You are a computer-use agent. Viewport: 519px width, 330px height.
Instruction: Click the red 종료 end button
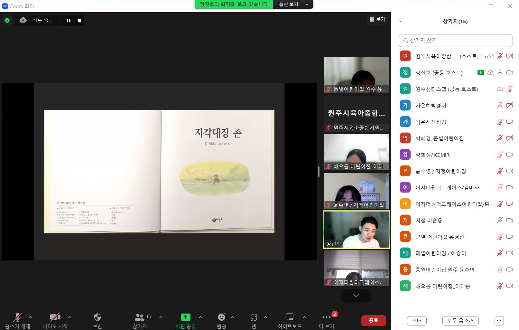click(373, 320)
